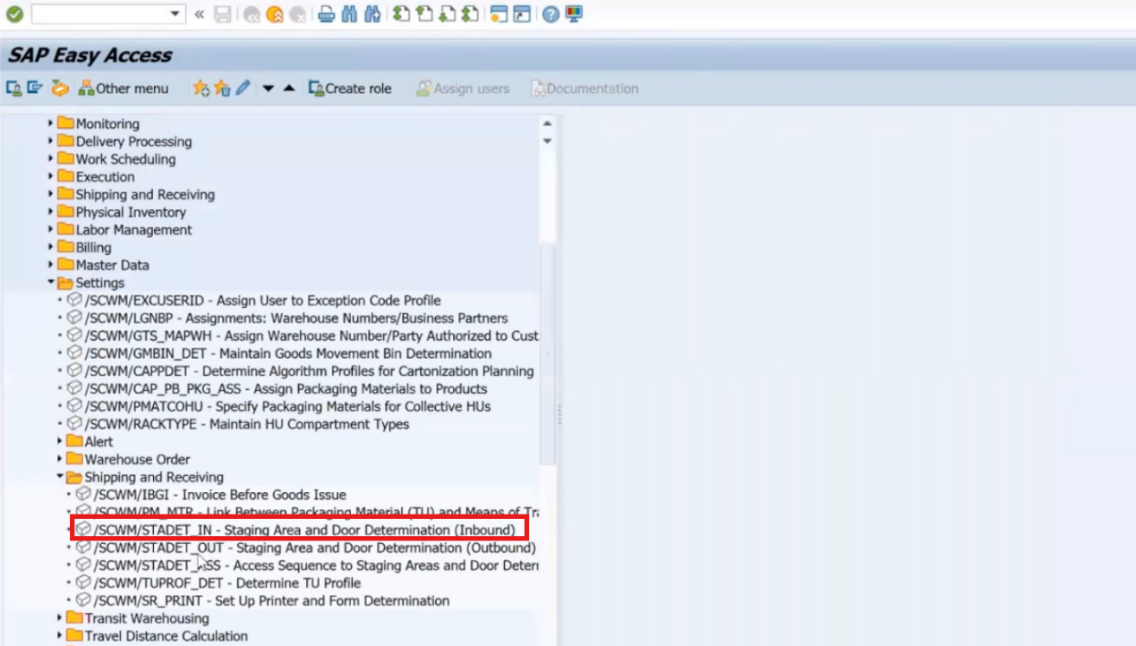Click the Print icon
1136x646 pixels.
327,14
